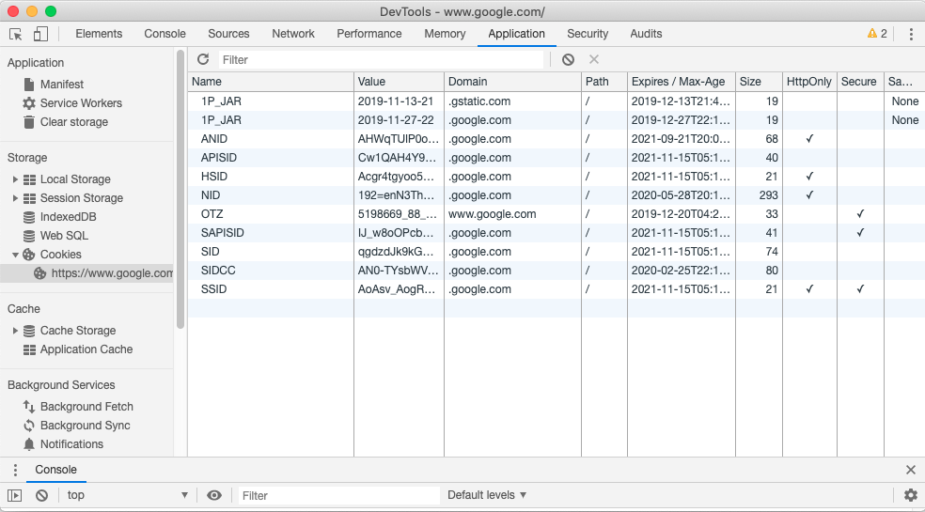The image size is (925, 512).
Task: Click the HSID HttpOnly checkmark
Action: point(810,177)
